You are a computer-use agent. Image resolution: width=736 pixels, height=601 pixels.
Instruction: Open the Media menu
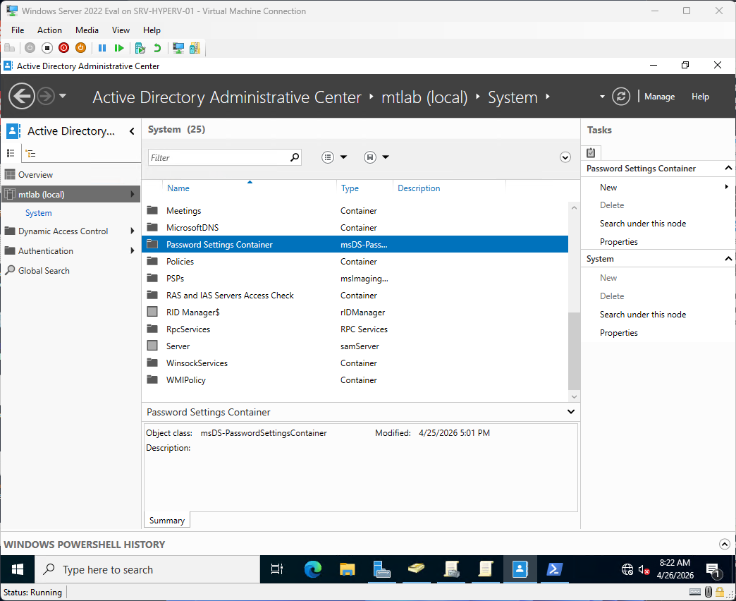coord(87,30)
